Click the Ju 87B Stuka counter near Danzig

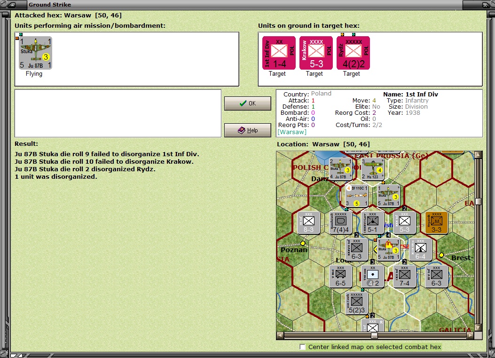pyautogui.click(x=341, y=169)
